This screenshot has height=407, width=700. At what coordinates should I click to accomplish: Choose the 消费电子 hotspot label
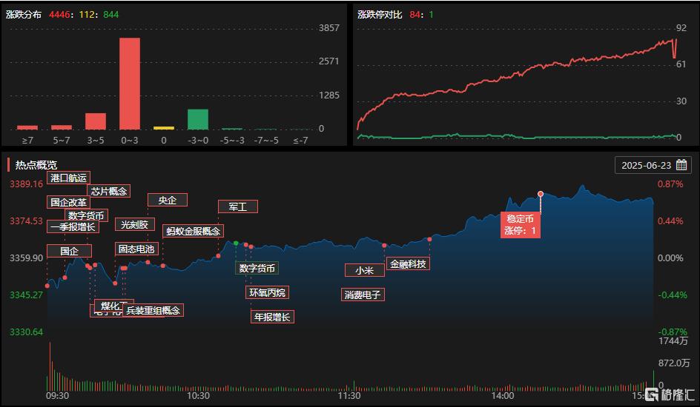pyautogui.click(x=363, y=295)
